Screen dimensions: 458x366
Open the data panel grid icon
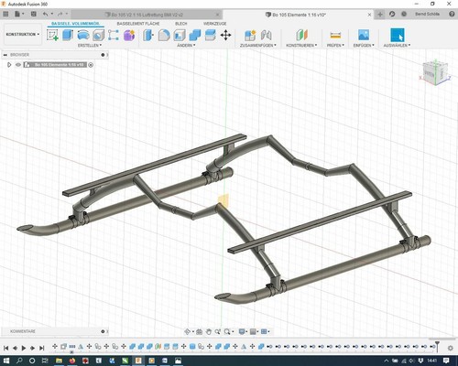click(x=5, y=14)
